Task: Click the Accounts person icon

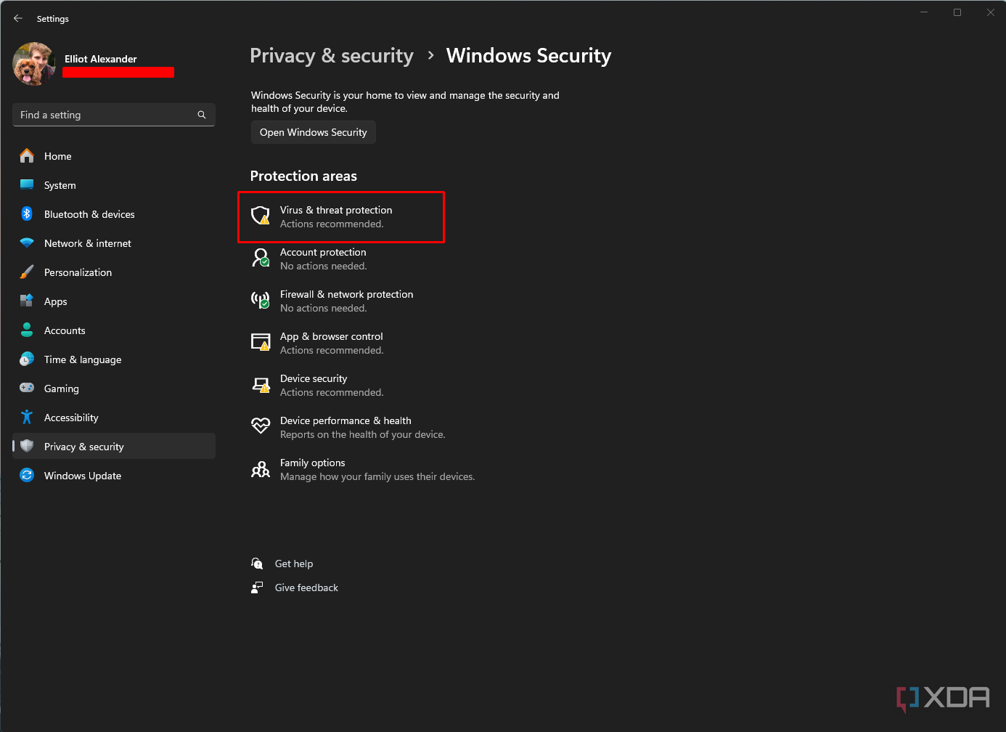Action: (x=27, y=330)
